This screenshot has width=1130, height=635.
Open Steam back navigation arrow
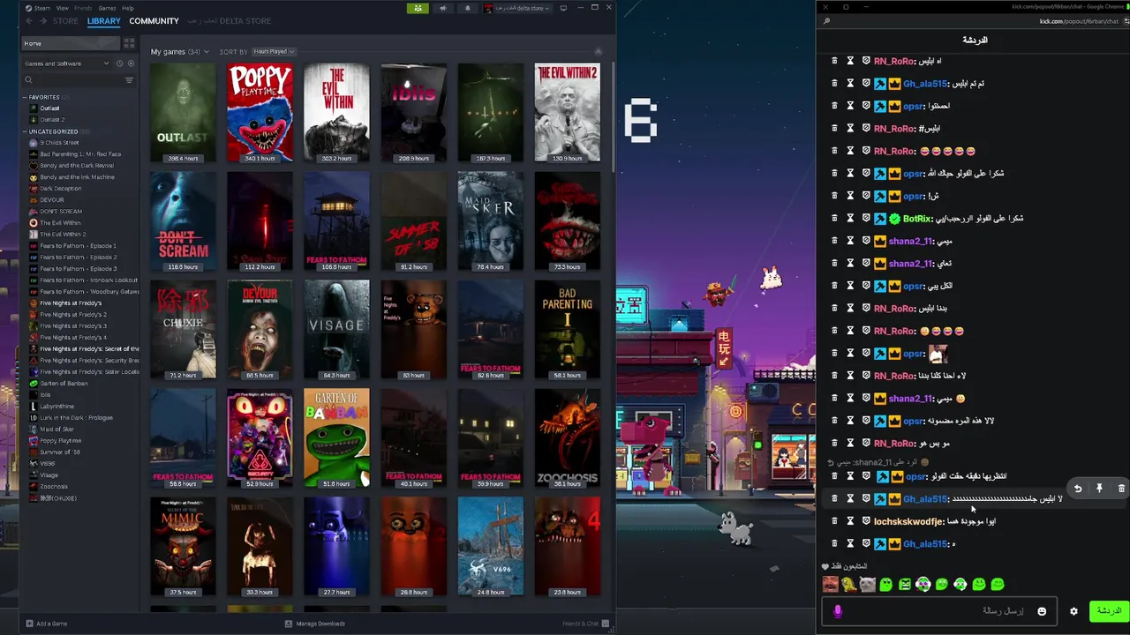pos(29,20)
